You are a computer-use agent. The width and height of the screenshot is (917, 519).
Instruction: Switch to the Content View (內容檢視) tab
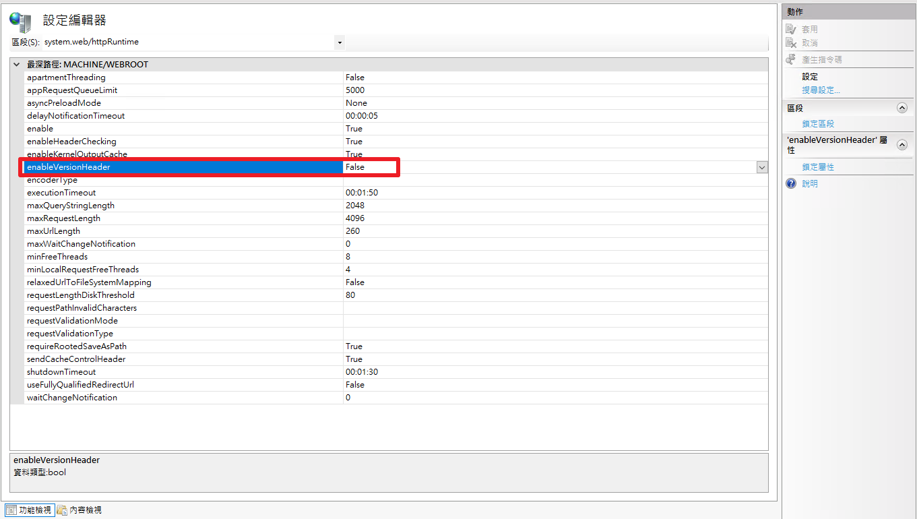[x=85, y=510]
